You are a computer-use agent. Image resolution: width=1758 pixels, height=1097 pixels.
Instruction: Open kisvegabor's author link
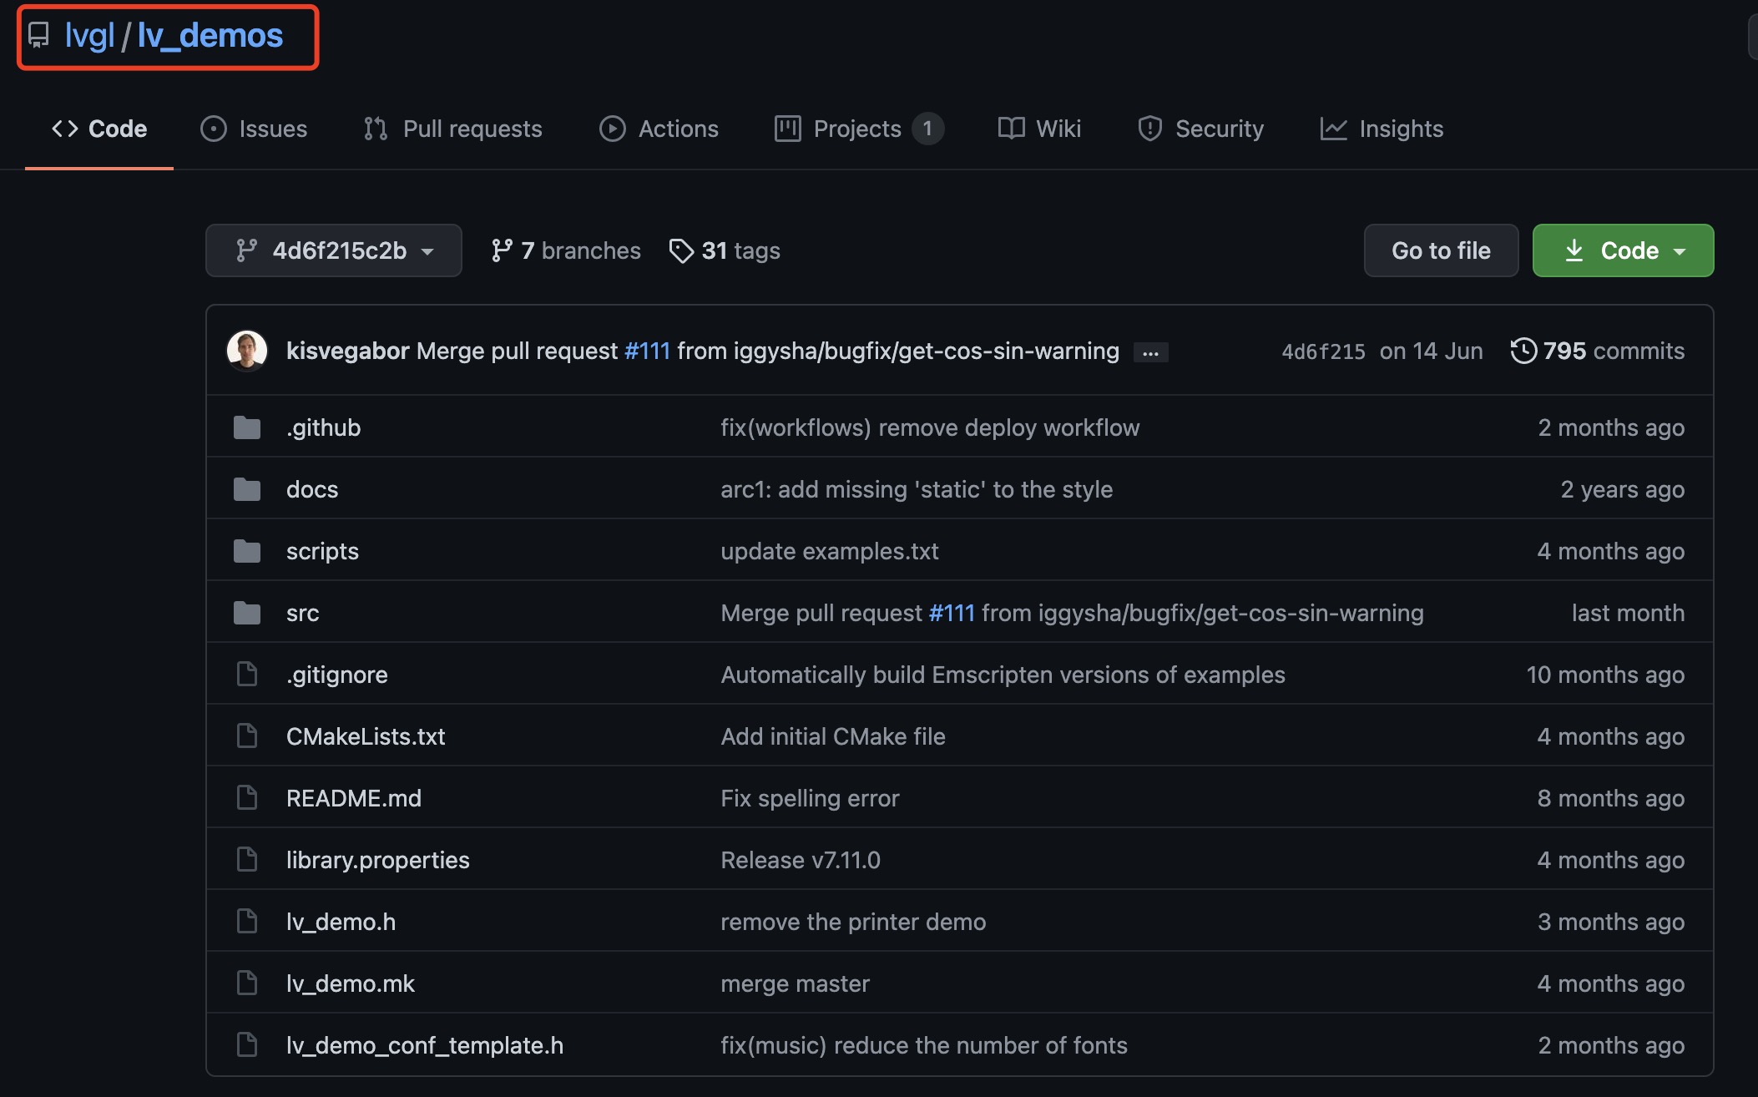(347, 351)
